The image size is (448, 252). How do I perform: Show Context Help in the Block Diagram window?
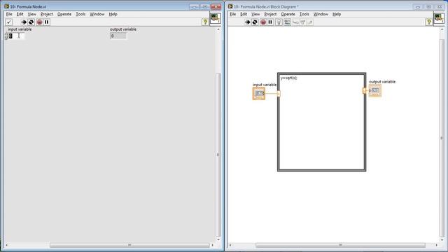[428, 22]
